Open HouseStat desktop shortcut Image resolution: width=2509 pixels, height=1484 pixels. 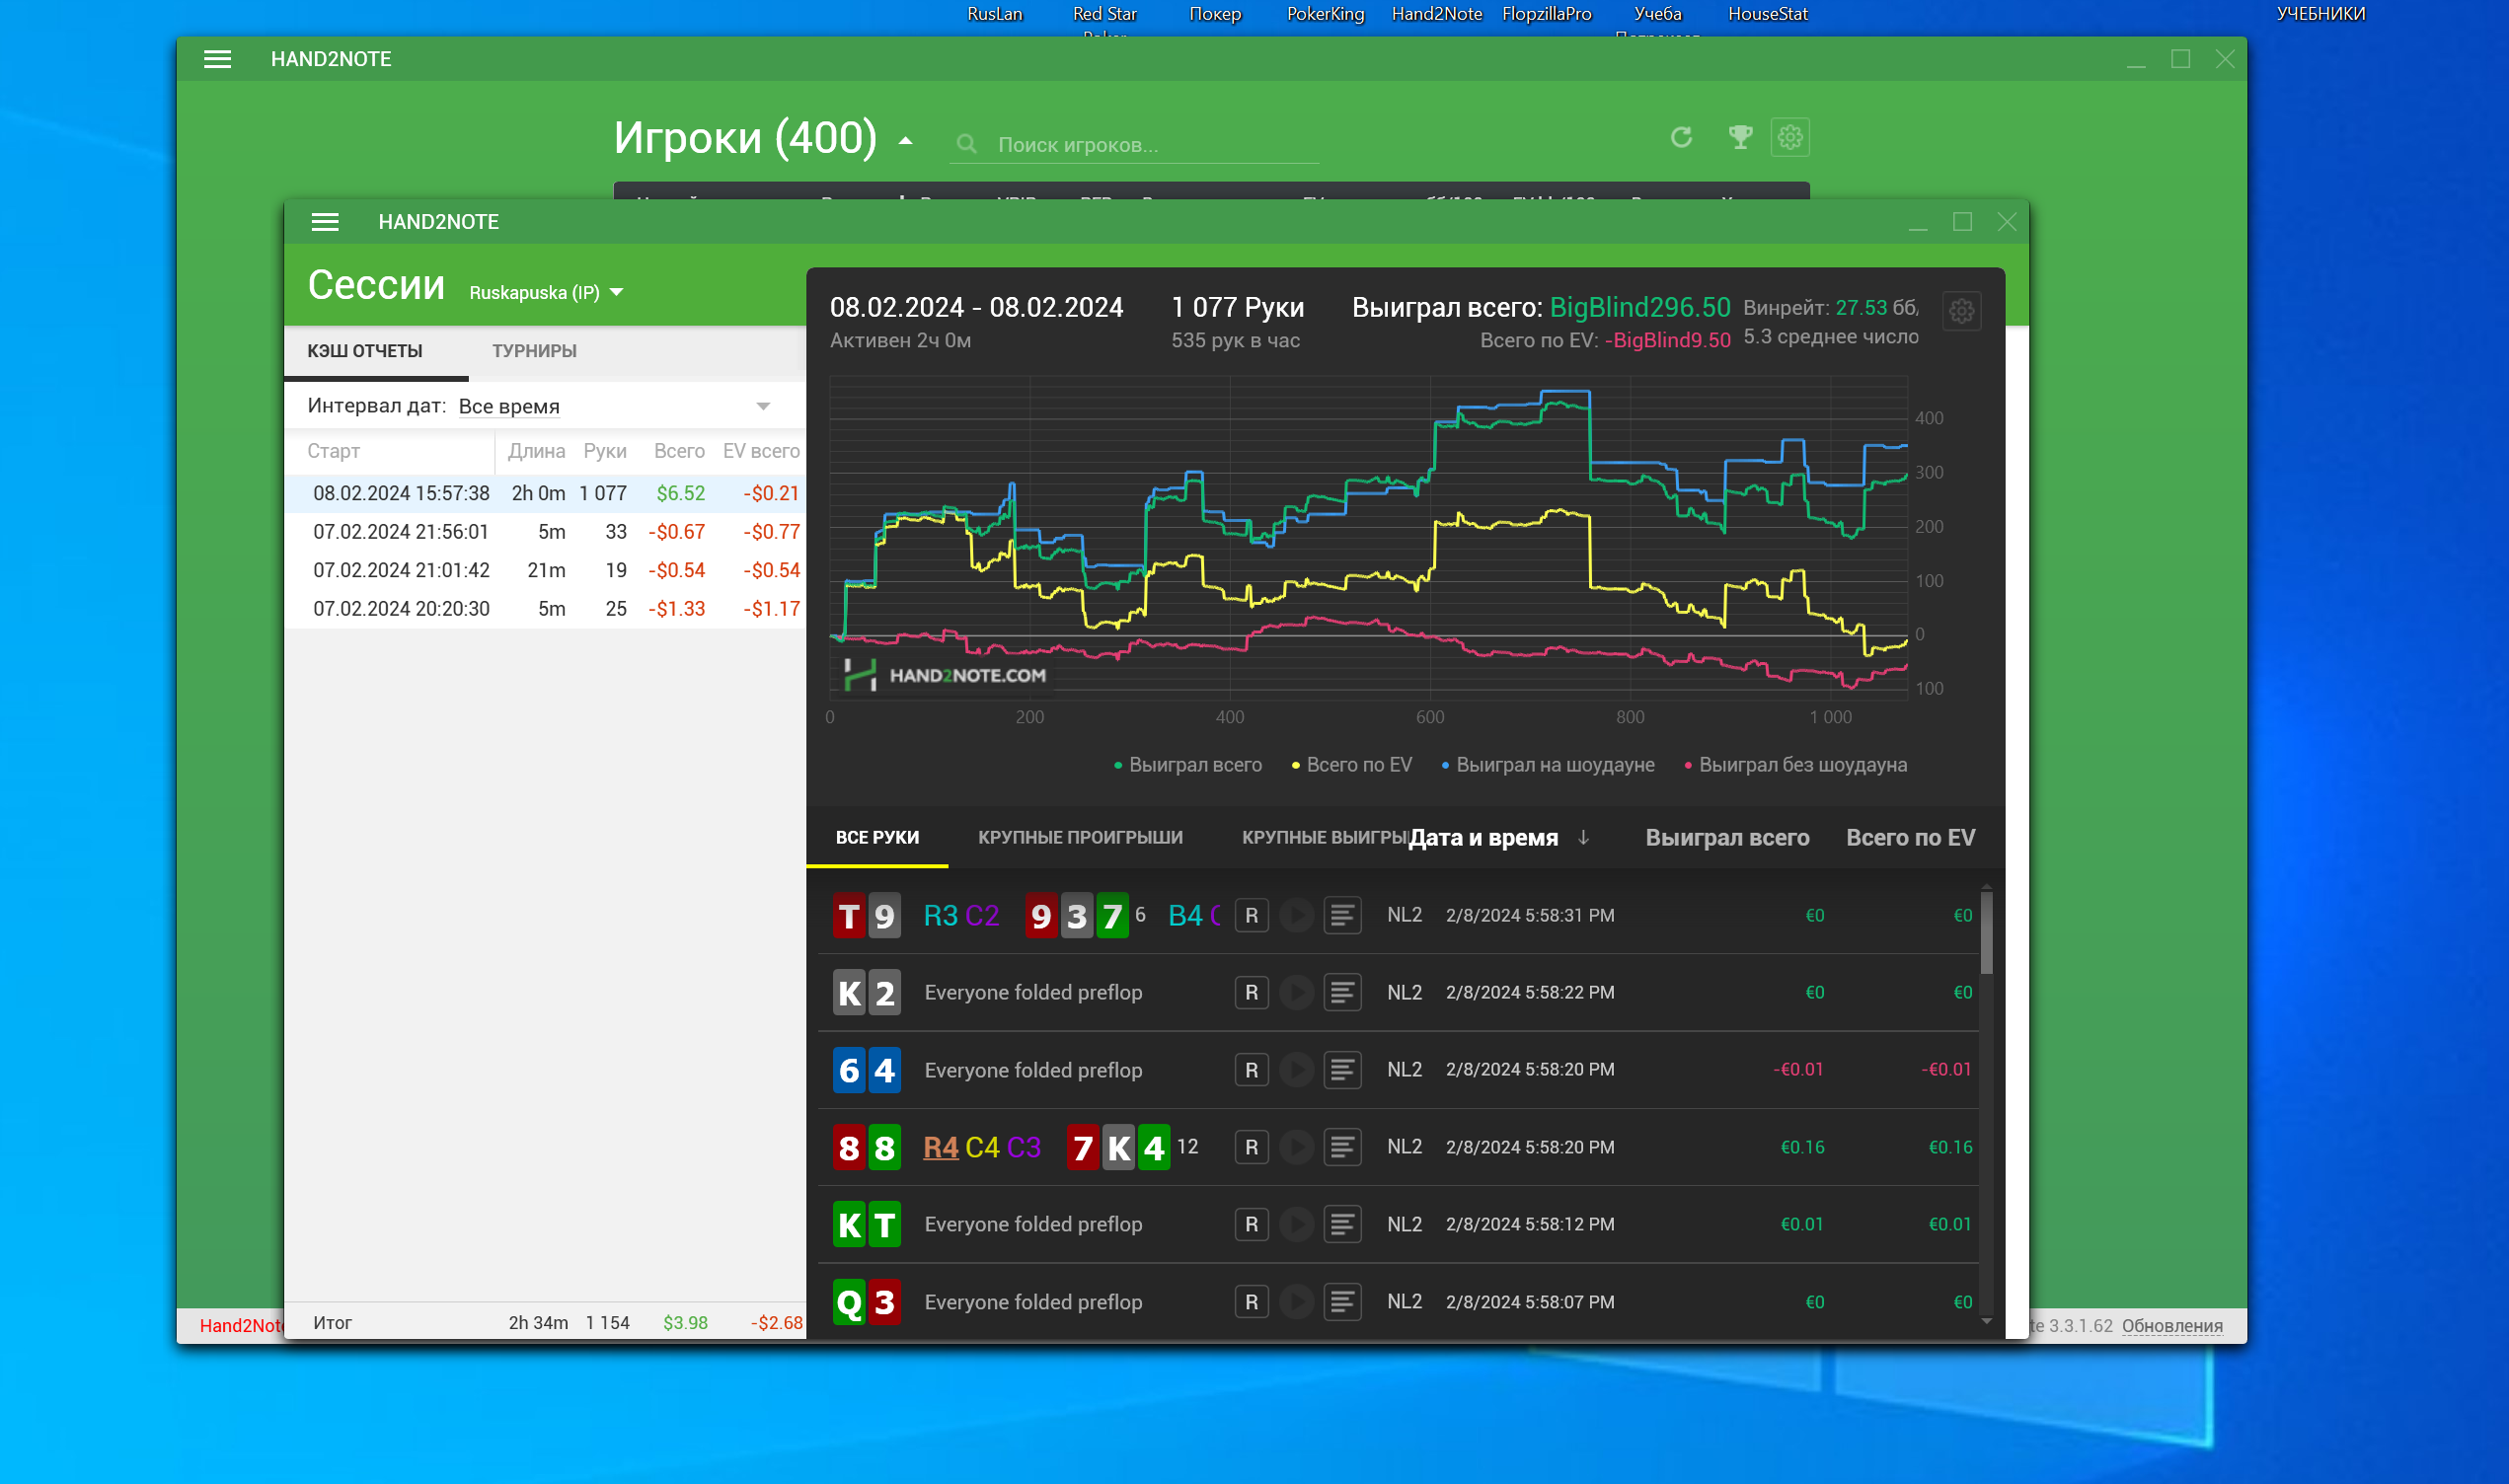1767,14
